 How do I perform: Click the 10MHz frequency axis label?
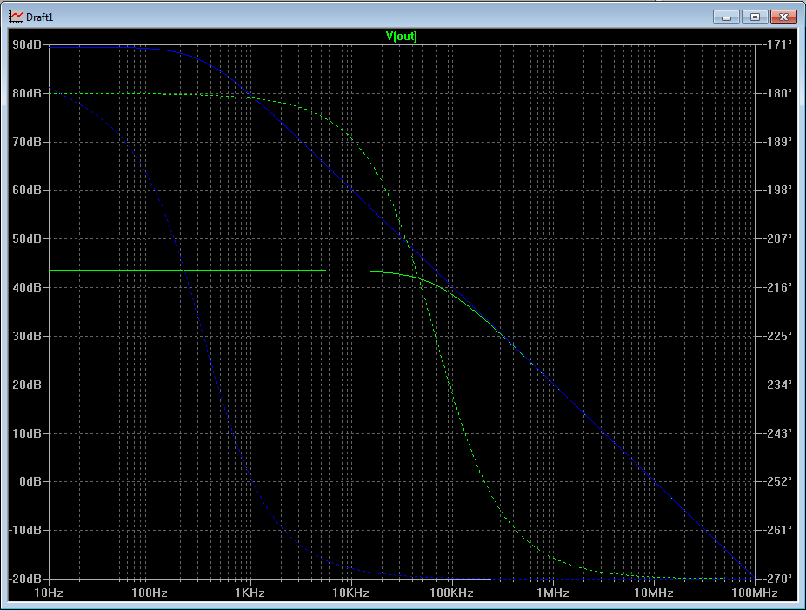(653, 593)
